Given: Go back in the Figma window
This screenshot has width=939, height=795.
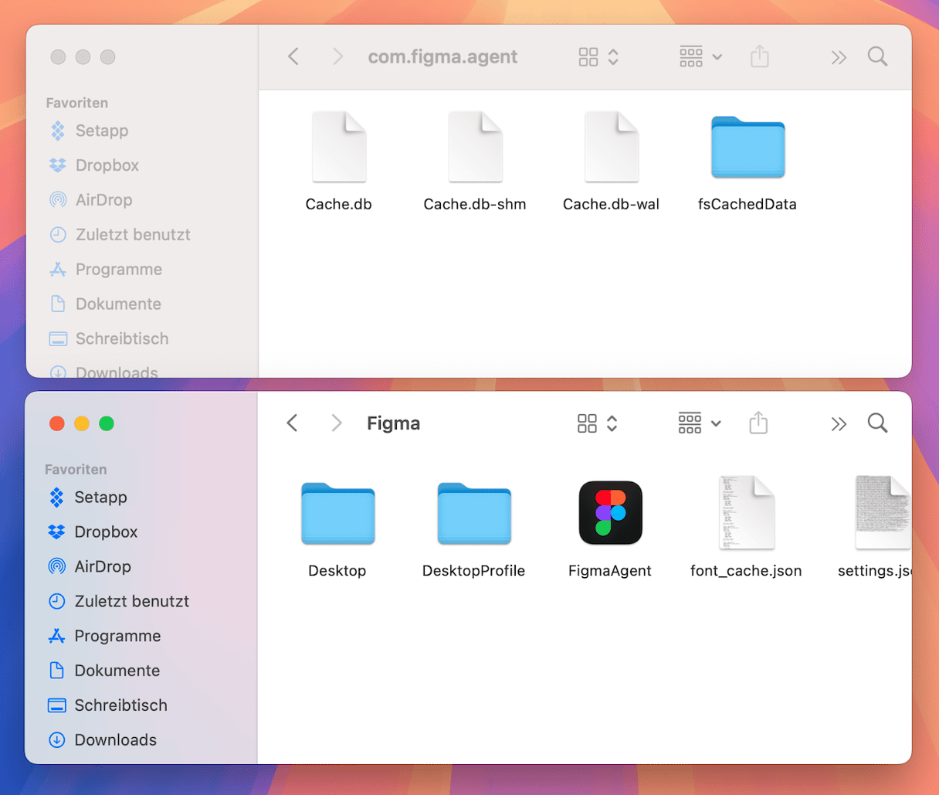Looking at the screenshot, I should [292, 423].
